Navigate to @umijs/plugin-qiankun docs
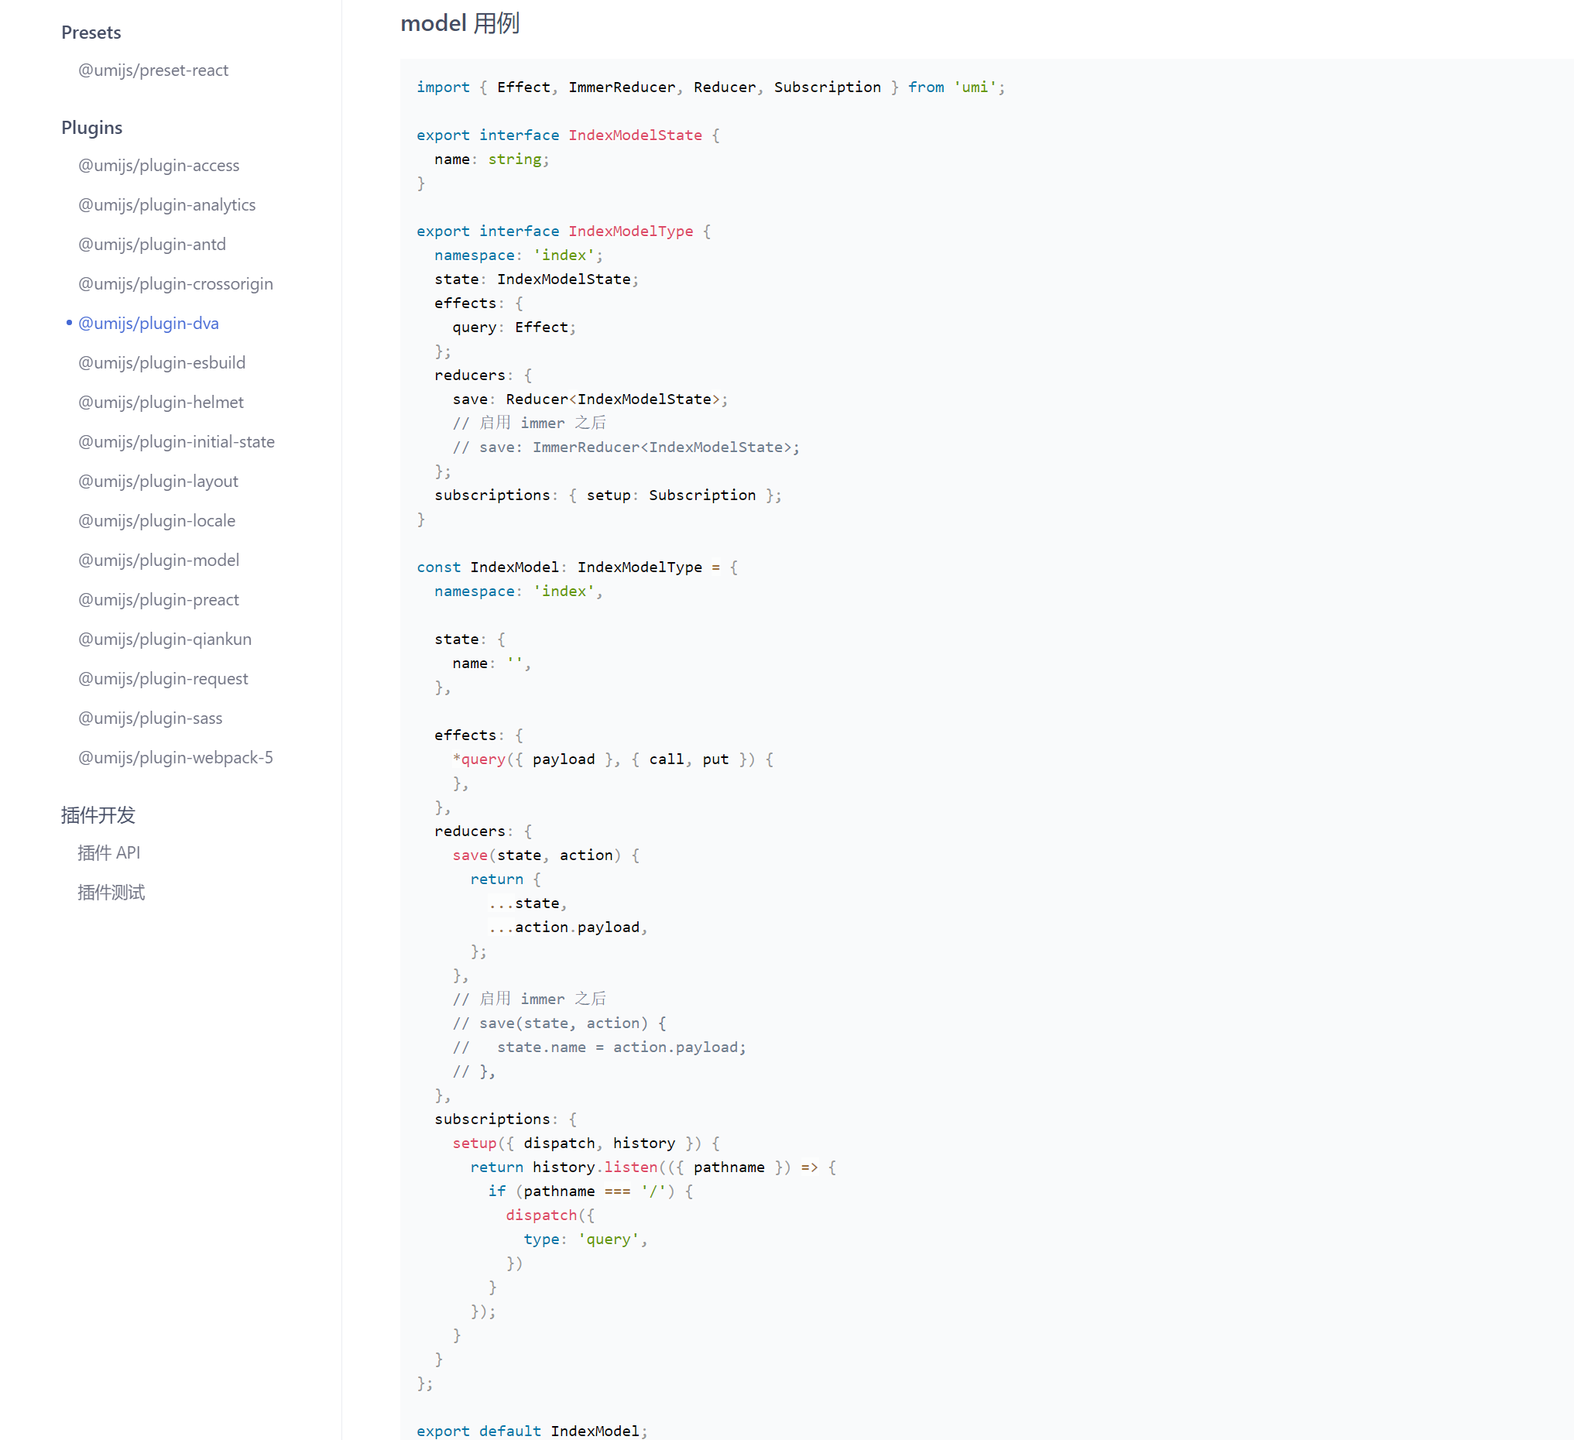Viewport: 1574px width, 1440px height. [x=165, y=639]
